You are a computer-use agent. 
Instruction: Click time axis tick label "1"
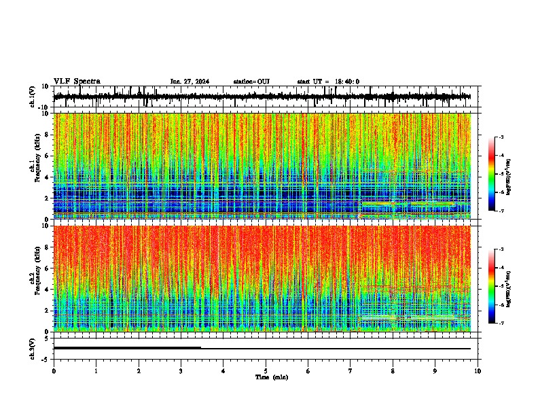coord(96,371)
